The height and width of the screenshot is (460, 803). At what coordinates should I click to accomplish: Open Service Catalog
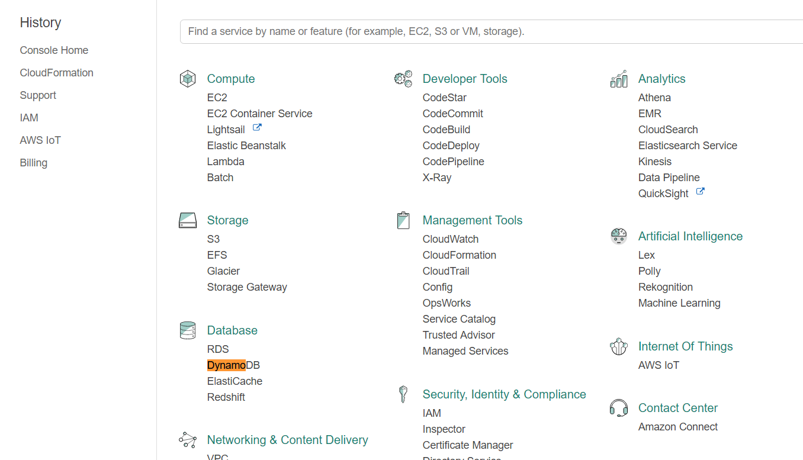459,319
